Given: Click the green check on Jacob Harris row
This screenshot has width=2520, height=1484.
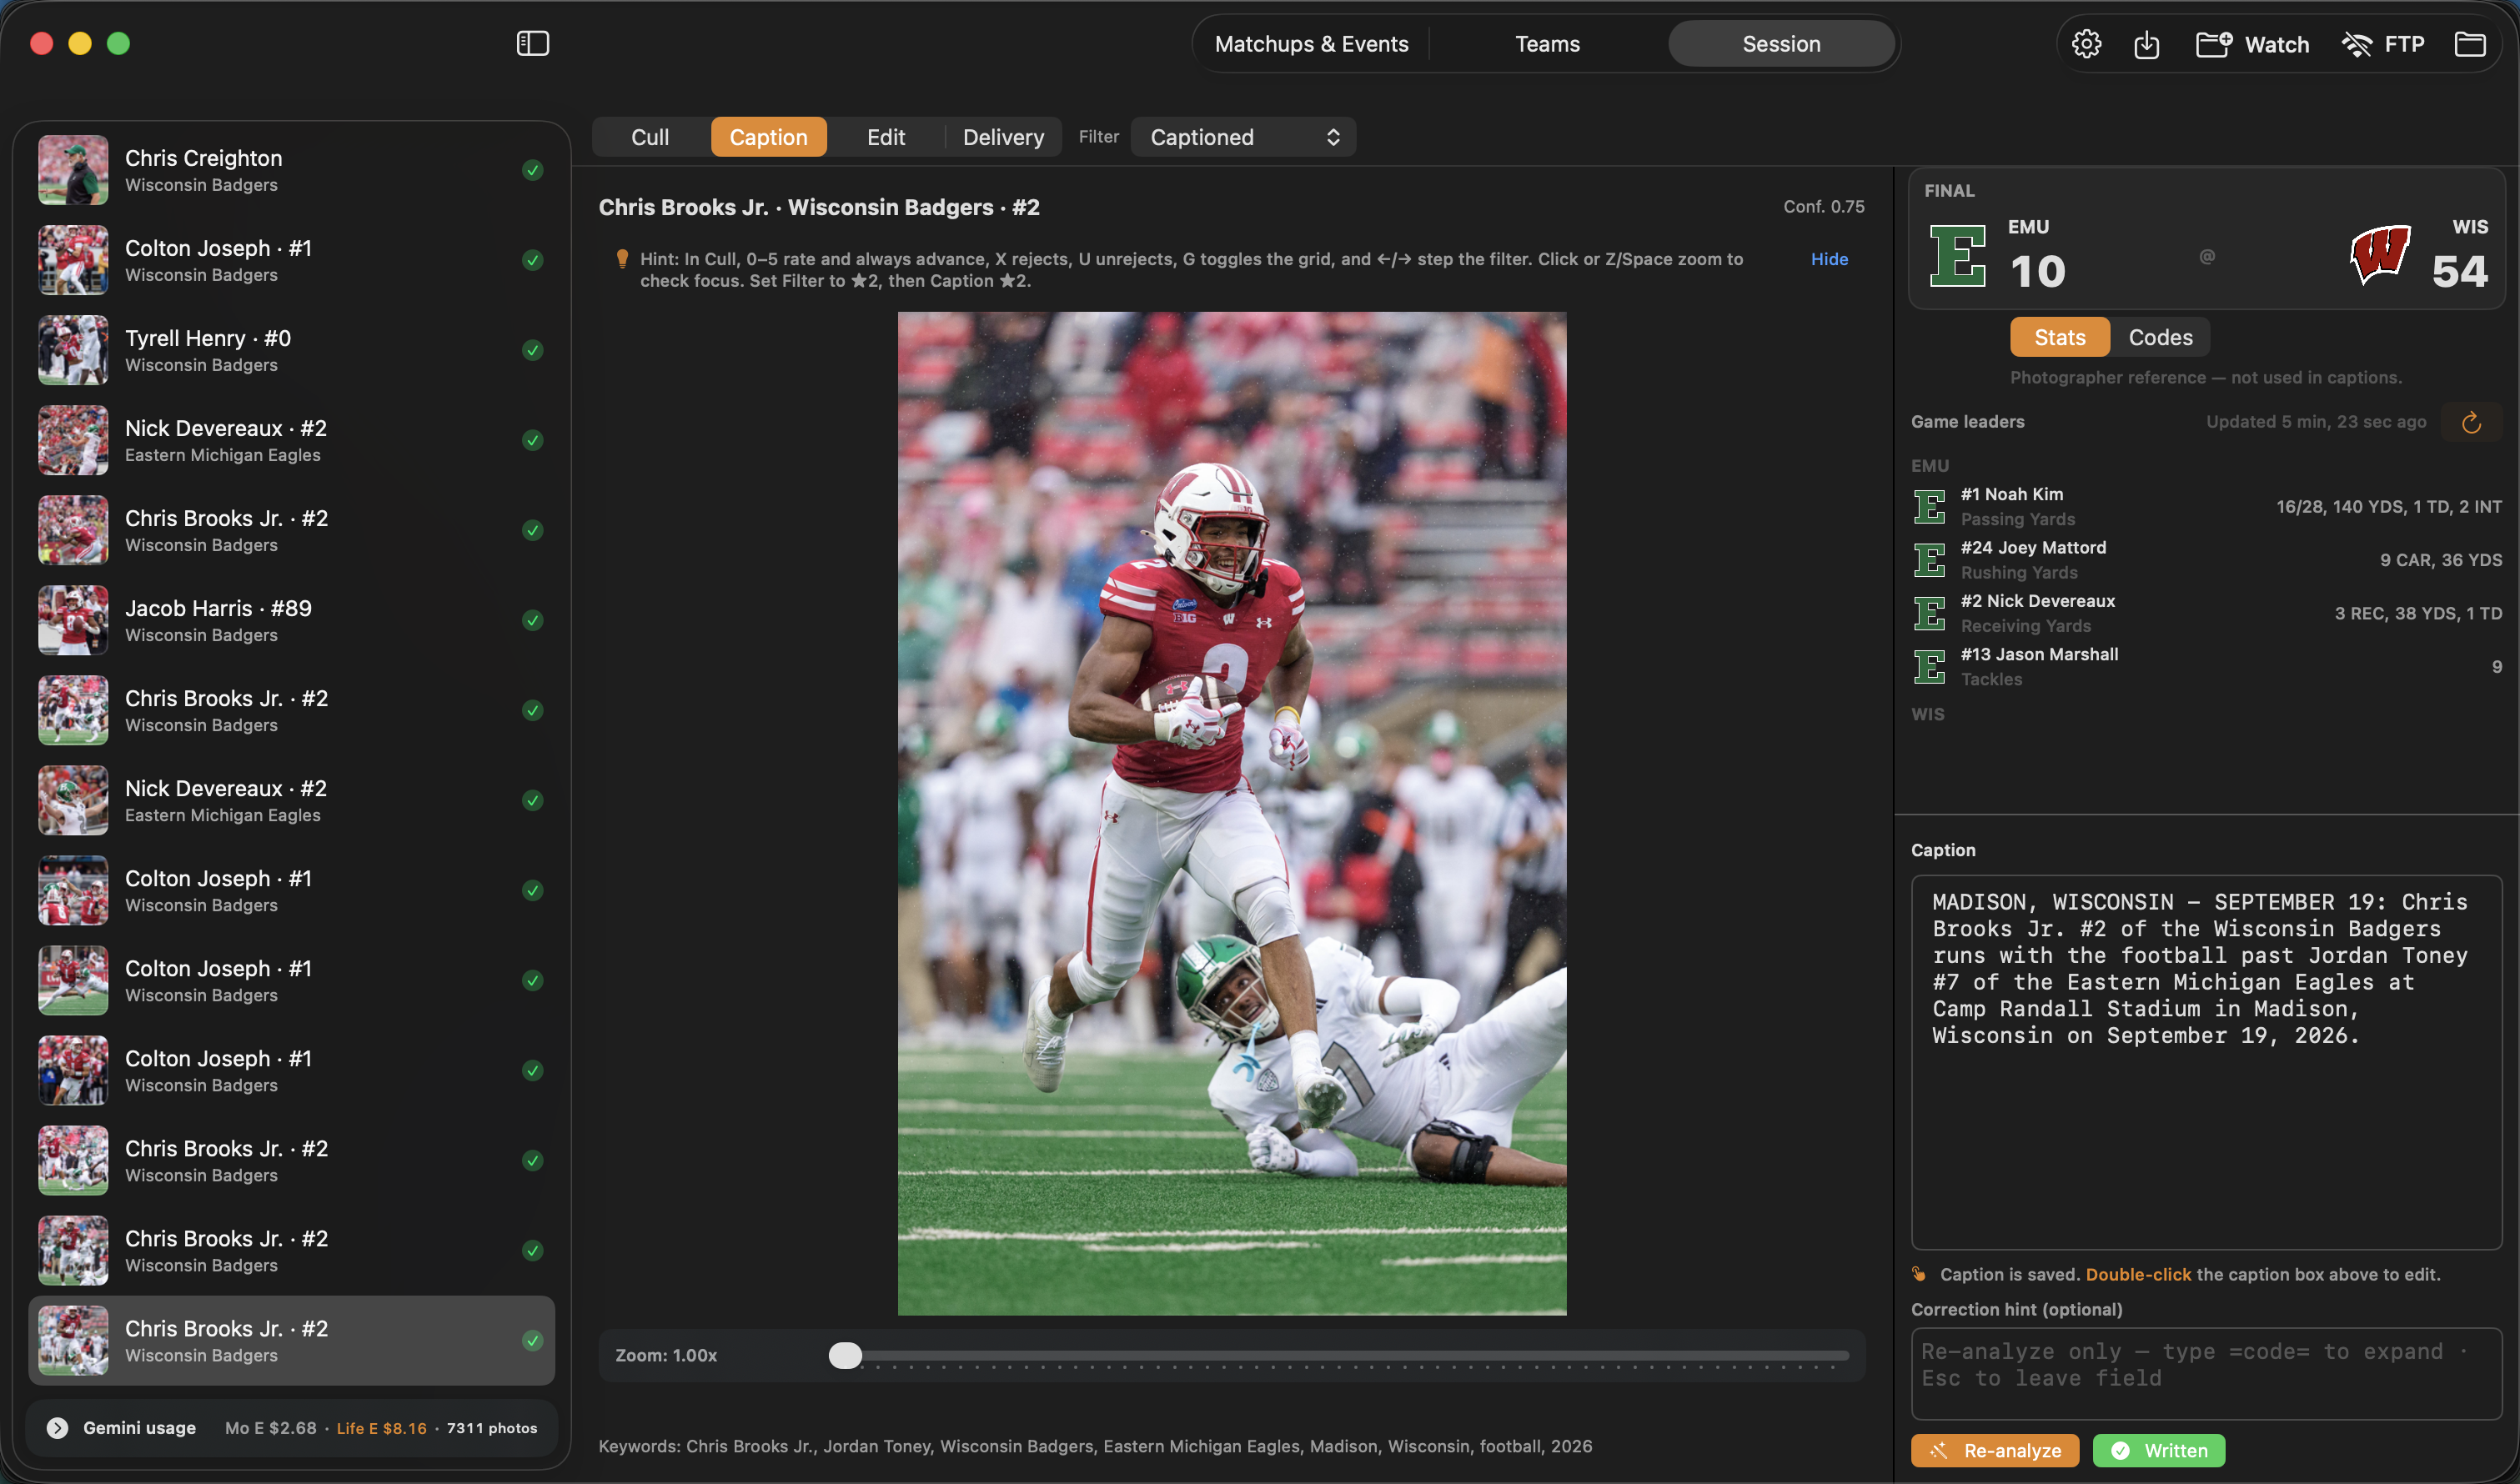Looking at the screenshot, I should pyautogui.click(x=533, y=620).
